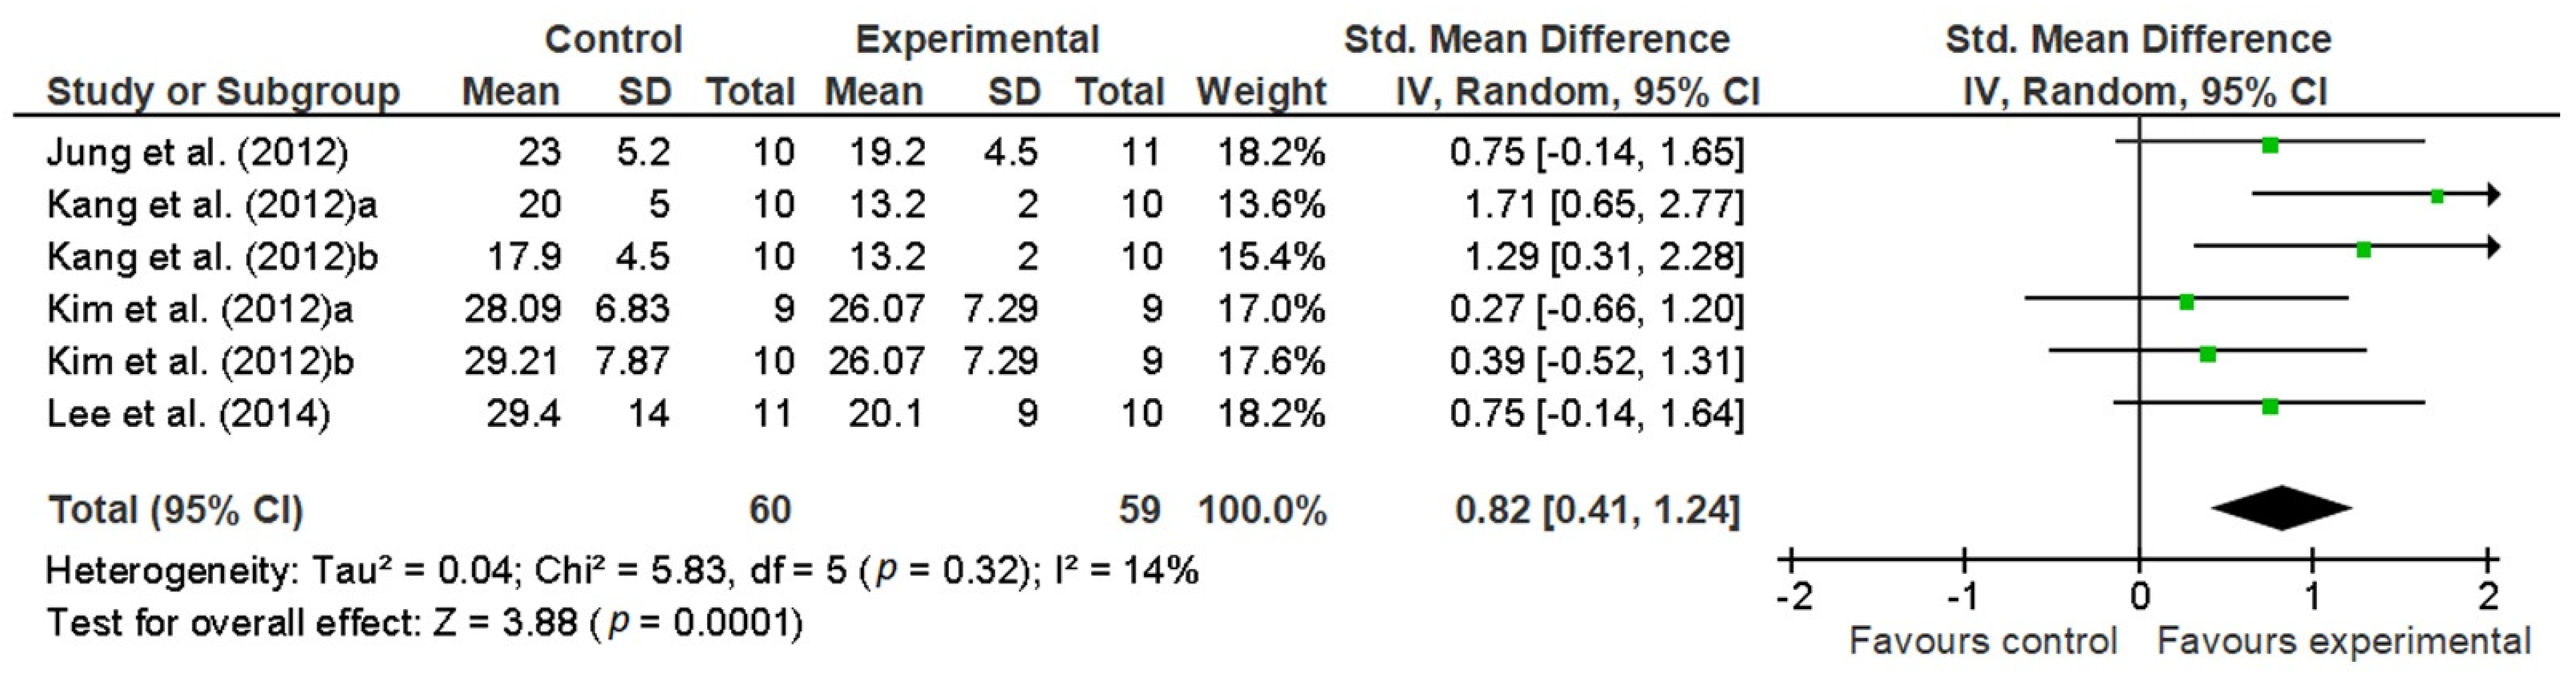2576x676 pixels.
Task: Click the green marker for Kim et al. (2012)a
Action: (x=2187, y=302)
